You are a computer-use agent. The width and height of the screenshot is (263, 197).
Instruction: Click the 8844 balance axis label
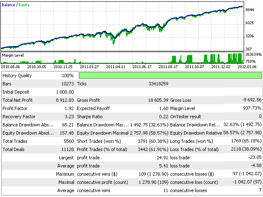pyautogui.click(x=250, y=10)
